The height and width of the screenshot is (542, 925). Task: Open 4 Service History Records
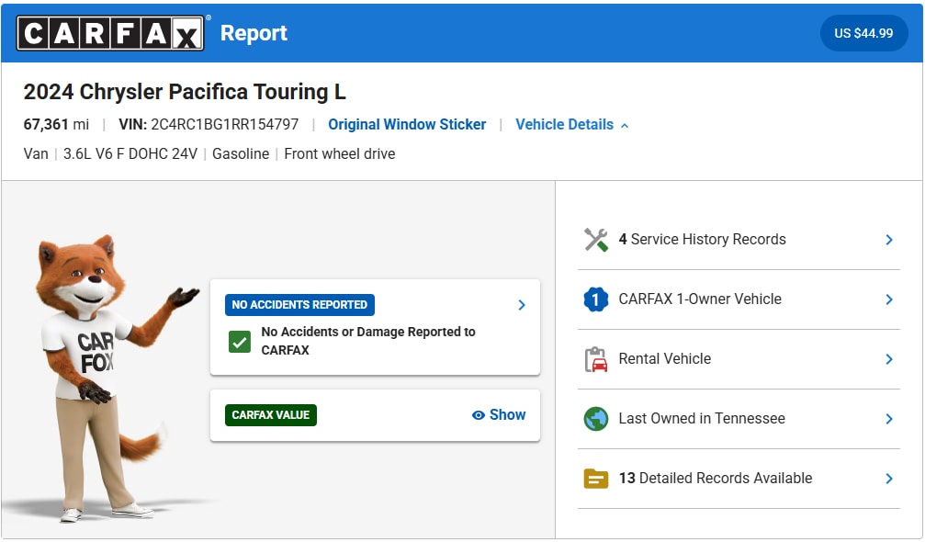739,240
